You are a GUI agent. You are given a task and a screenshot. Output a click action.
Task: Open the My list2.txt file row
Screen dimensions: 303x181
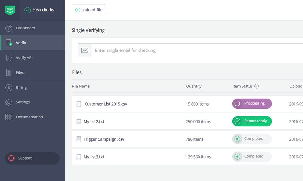[x=94, y=122]
